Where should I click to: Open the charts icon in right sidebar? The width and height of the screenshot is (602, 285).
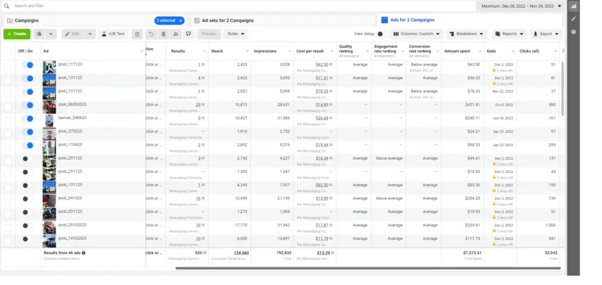click(x=573, y=6)
